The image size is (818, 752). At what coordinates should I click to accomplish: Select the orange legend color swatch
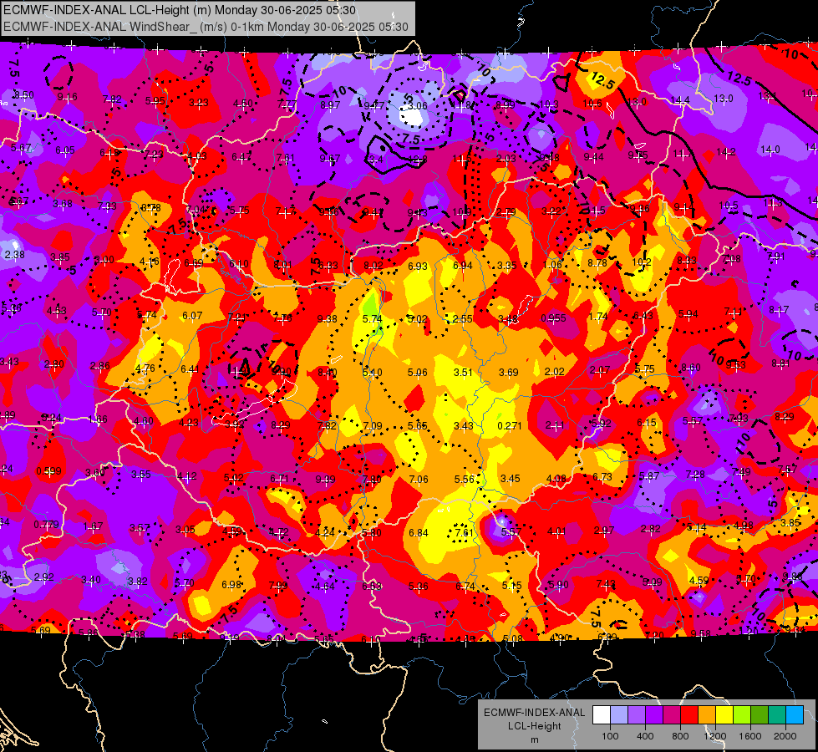[707, 715]
